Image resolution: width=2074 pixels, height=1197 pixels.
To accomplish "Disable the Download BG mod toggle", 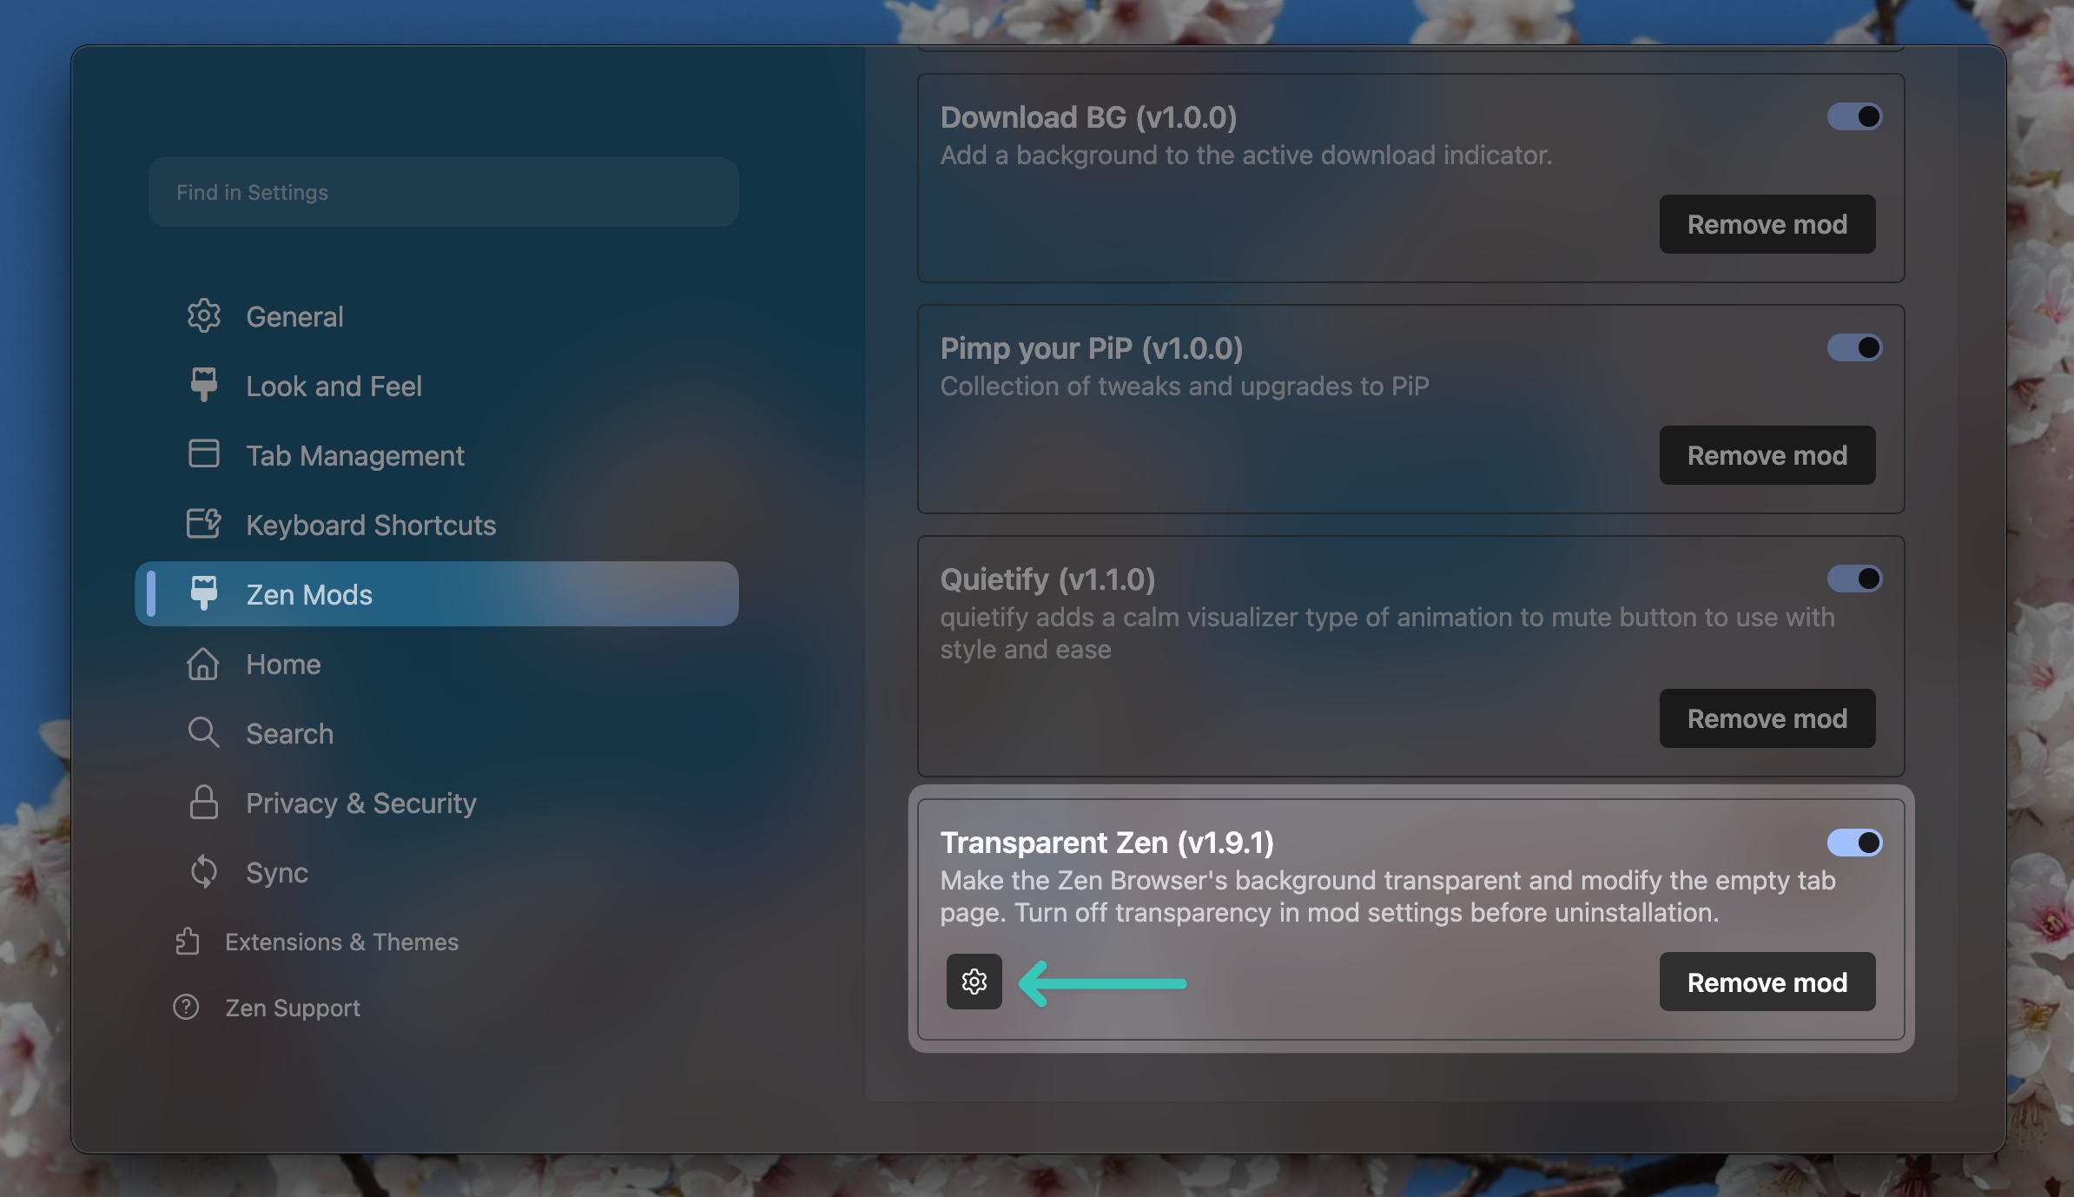I will tap(1854, 116).
